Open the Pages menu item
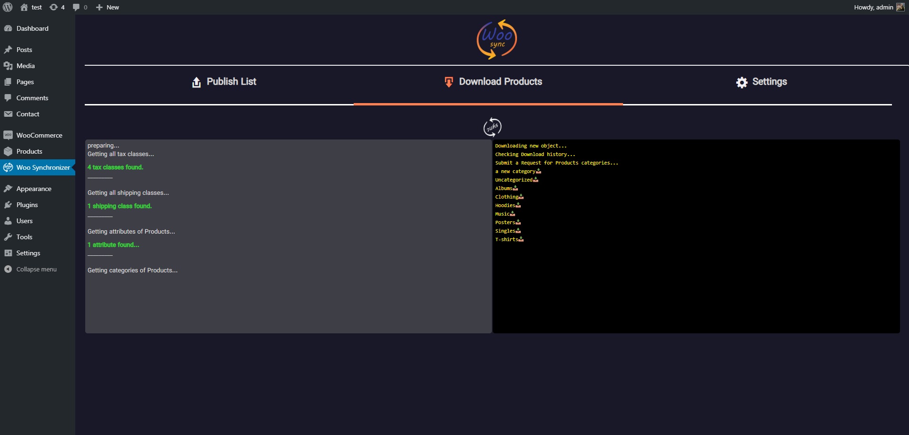 (37, 82)
